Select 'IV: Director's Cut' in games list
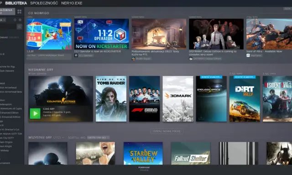This screenshot has height=175, width=292. pyautogui.click(x=10, y=129)
